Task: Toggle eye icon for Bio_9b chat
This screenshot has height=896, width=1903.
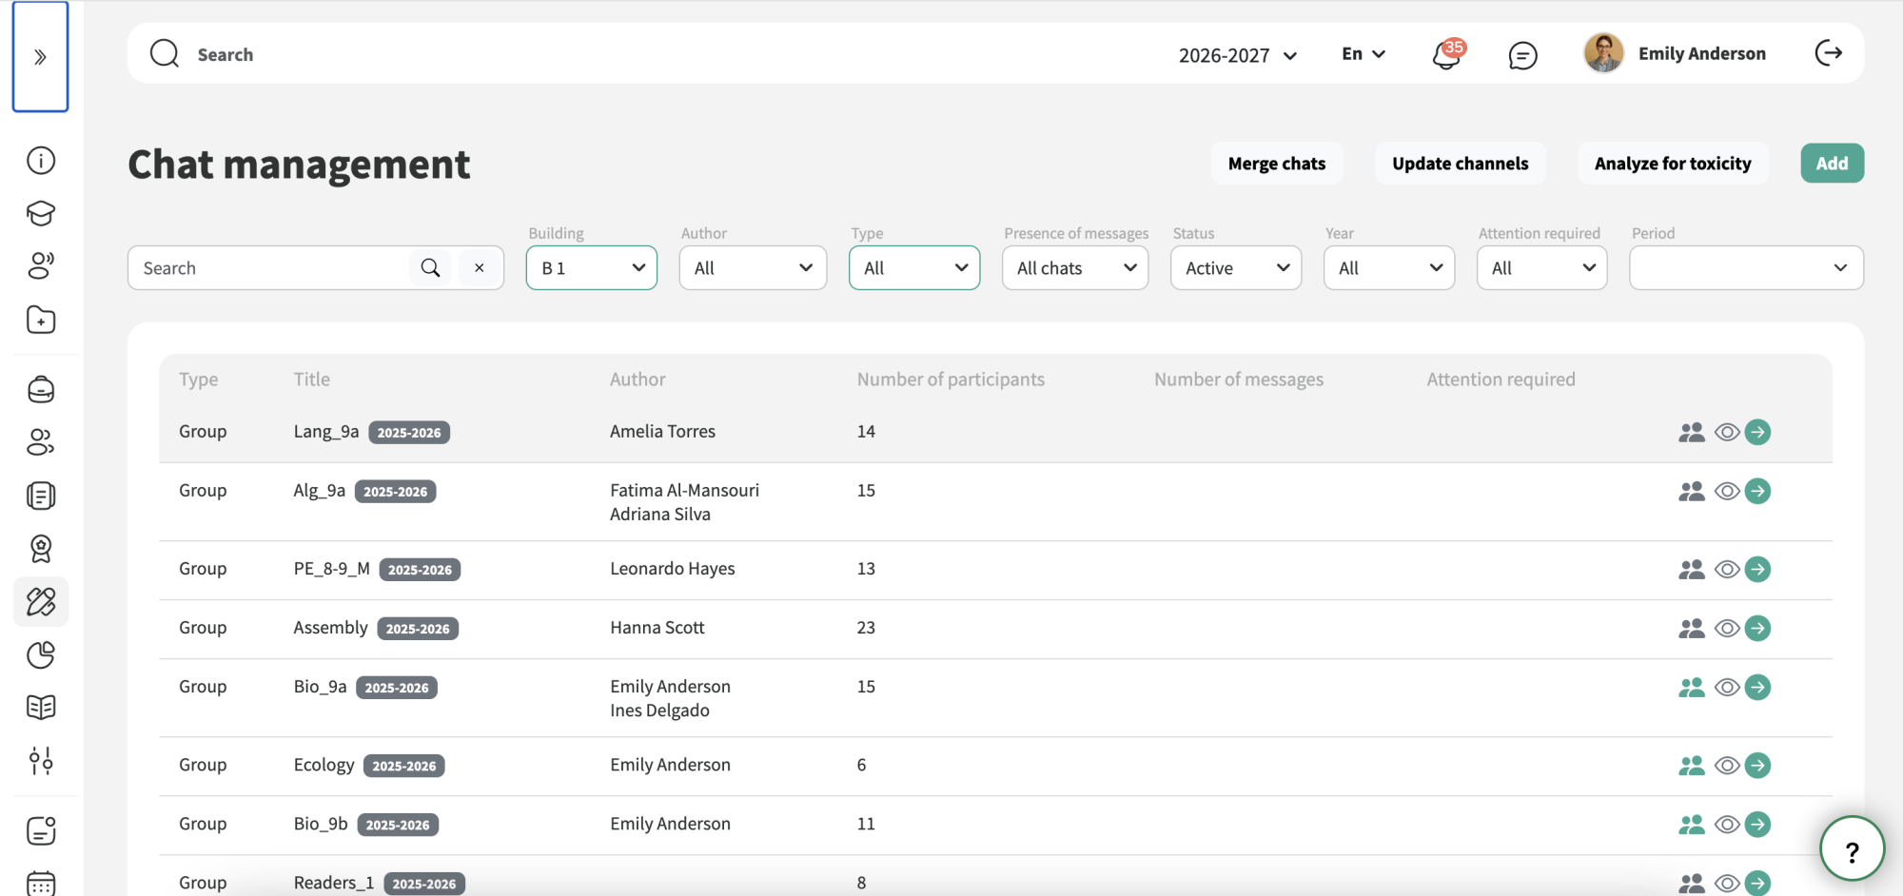Action: click(x=1727, y=824)
